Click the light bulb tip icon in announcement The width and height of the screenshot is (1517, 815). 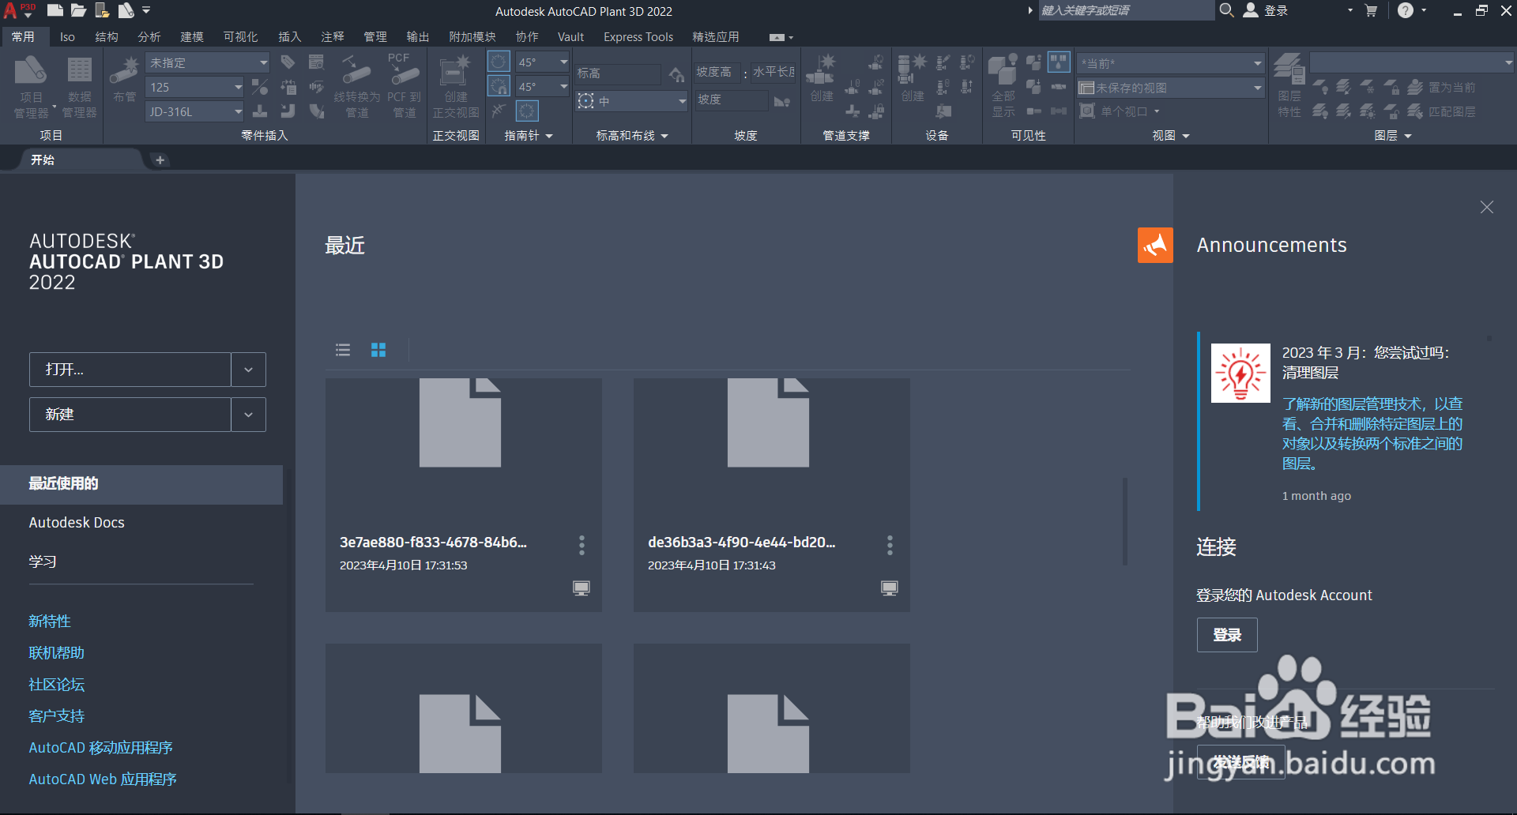pyautogui.click(x=1240, y=373)
